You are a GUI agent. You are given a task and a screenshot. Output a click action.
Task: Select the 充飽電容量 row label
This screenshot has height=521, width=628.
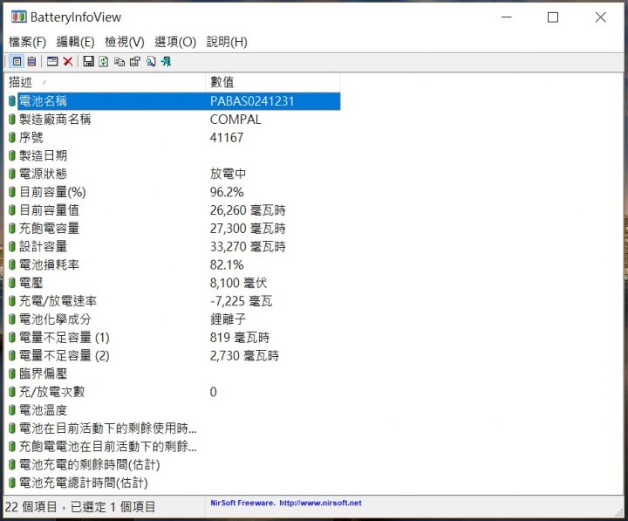49,228
